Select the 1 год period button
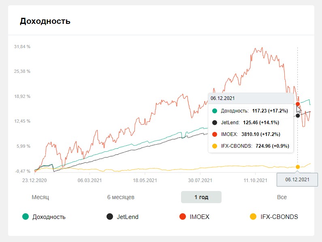Image resolution: width=322 pixels, height=242 pixels. 201,197
